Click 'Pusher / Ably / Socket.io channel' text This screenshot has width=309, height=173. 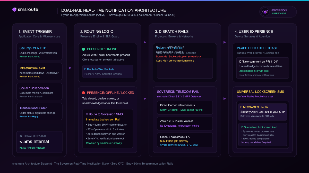point(104,74)
